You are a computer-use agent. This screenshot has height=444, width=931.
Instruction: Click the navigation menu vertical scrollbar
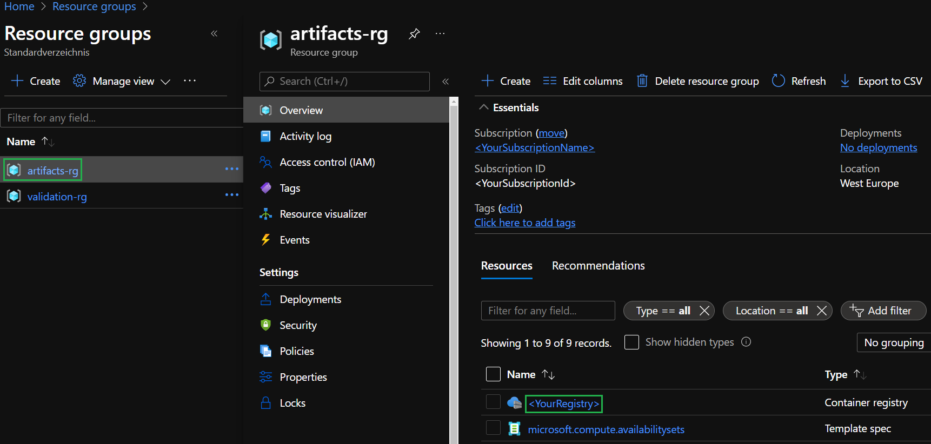point(454,270)
